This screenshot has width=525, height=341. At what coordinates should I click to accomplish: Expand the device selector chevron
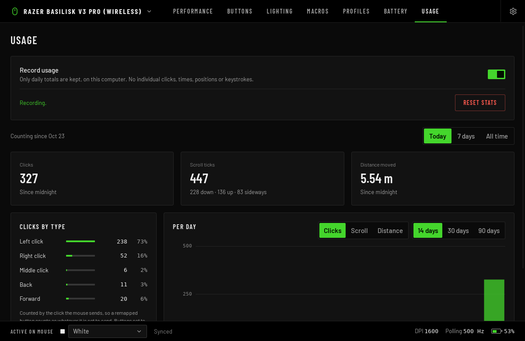click(x=149, y=11)
